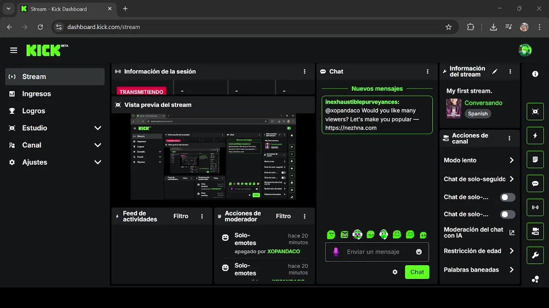Open Chrome downloads icon

click(x=494, y=27)
